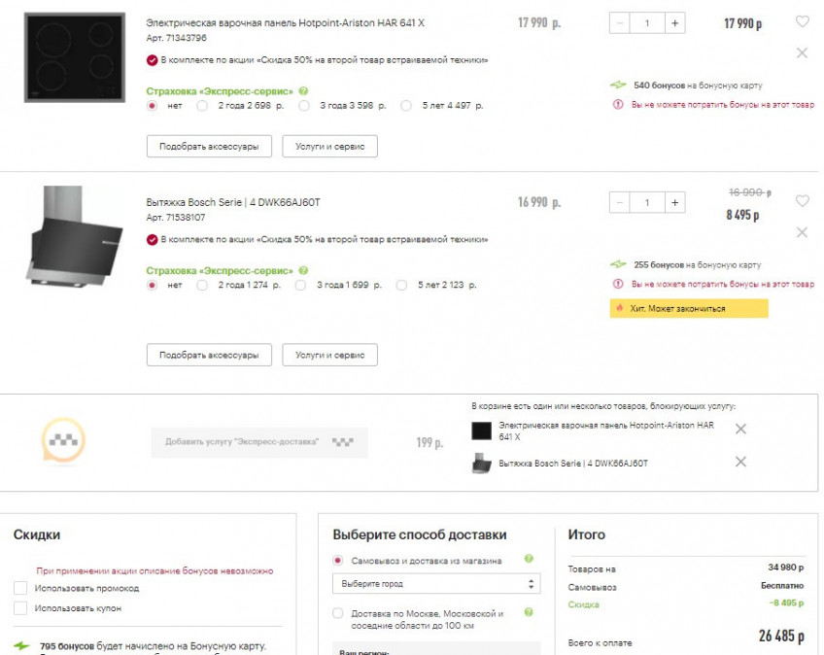This screenshot has width=824, height=655.
Task: Click the Hotpoint-Ariston hob thumbnail image
Action: coord(75,58)
